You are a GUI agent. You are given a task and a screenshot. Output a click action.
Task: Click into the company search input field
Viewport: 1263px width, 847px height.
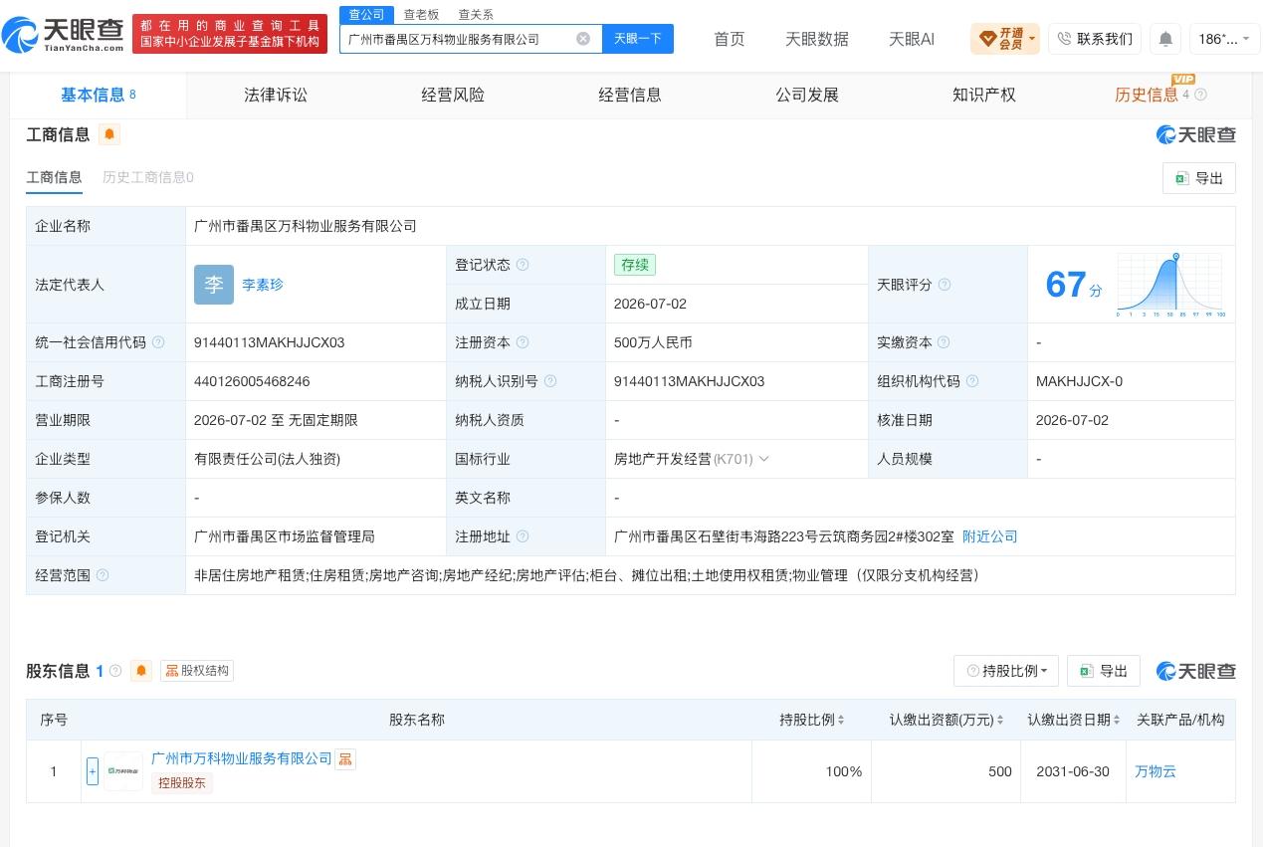[458, 39]
